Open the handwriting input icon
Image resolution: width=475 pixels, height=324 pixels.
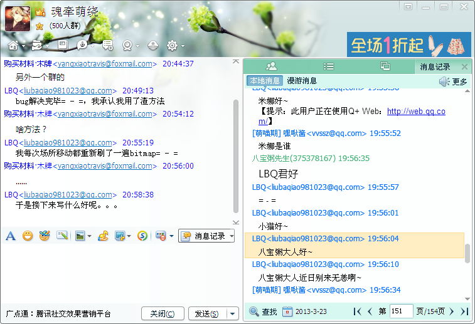(x=61, y=236)
